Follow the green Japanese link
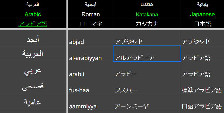The width and height of the screenshot is (224, 113). tap(202, 14)
